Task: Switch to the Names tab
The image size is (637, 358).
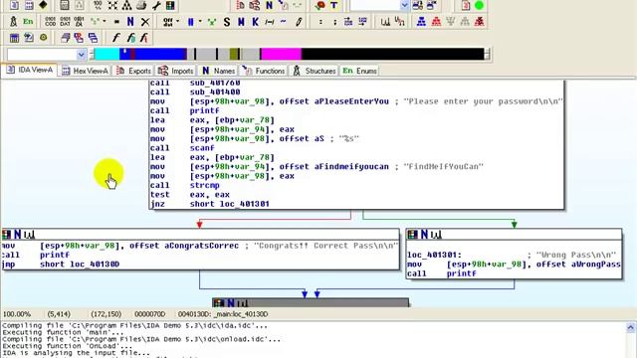Action: point(219,71)
